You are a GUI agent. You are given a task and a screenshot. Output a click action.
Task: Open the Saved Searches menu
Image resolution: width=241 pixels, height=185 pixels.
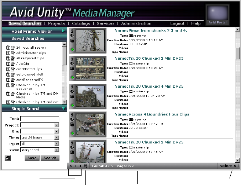click(x=25, y=23)
